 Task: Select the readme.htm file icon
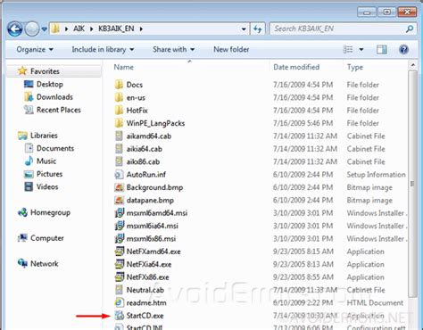tap(119, 302)
